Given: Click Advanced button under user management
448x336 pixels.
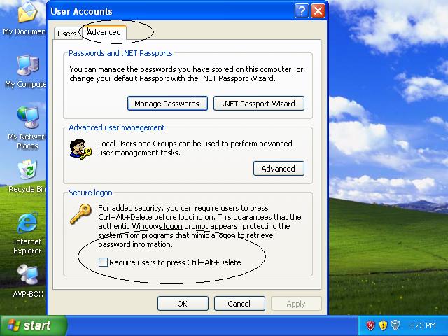Looking at the screenshot, I should click(x=279, y=169).
